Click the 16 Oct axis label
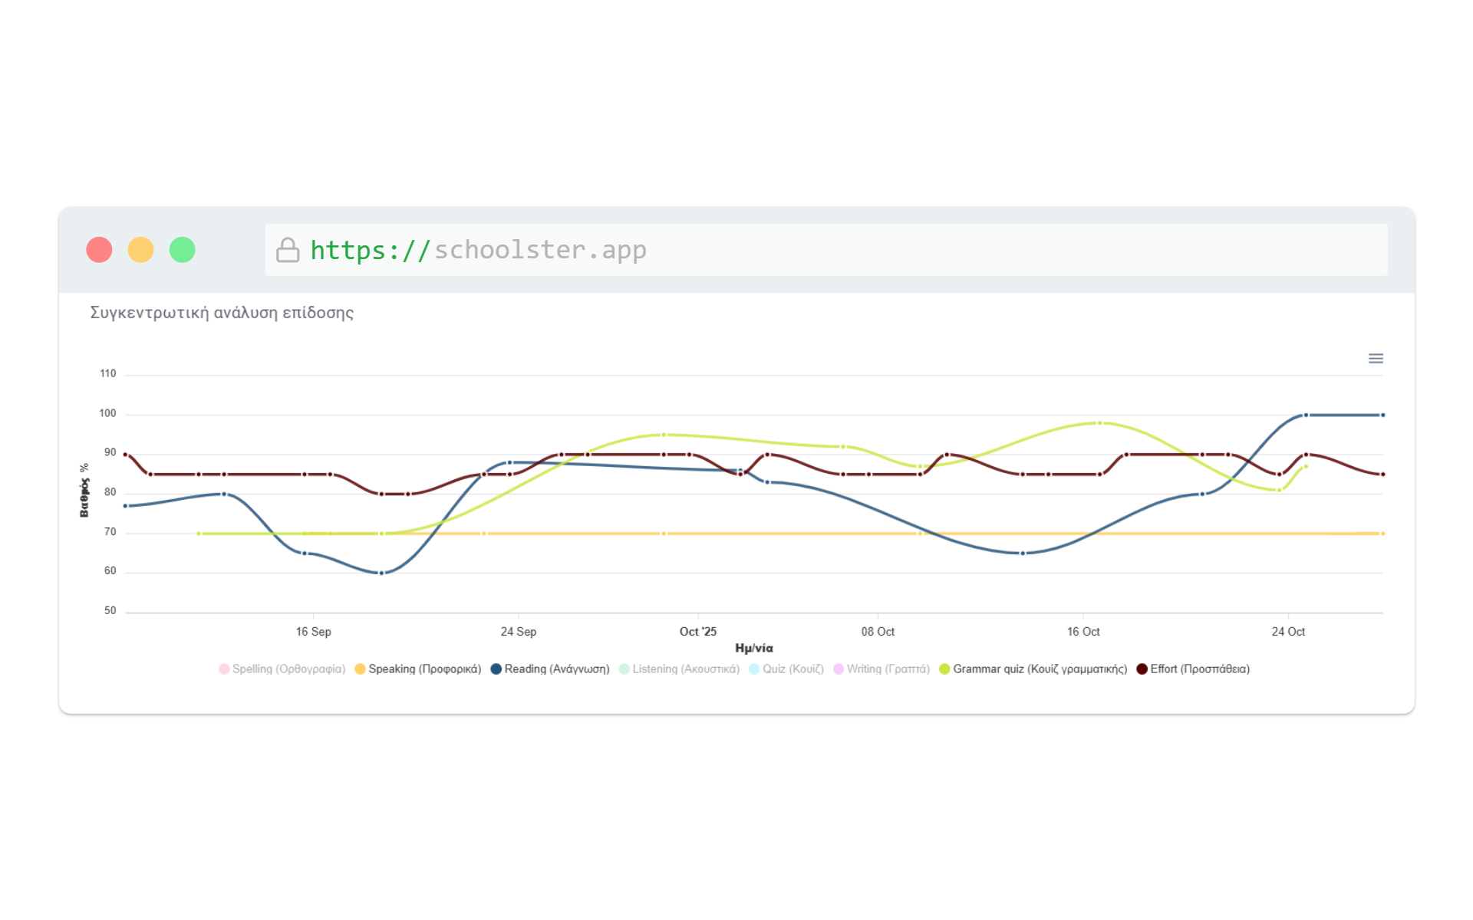 coord(1083,632)
